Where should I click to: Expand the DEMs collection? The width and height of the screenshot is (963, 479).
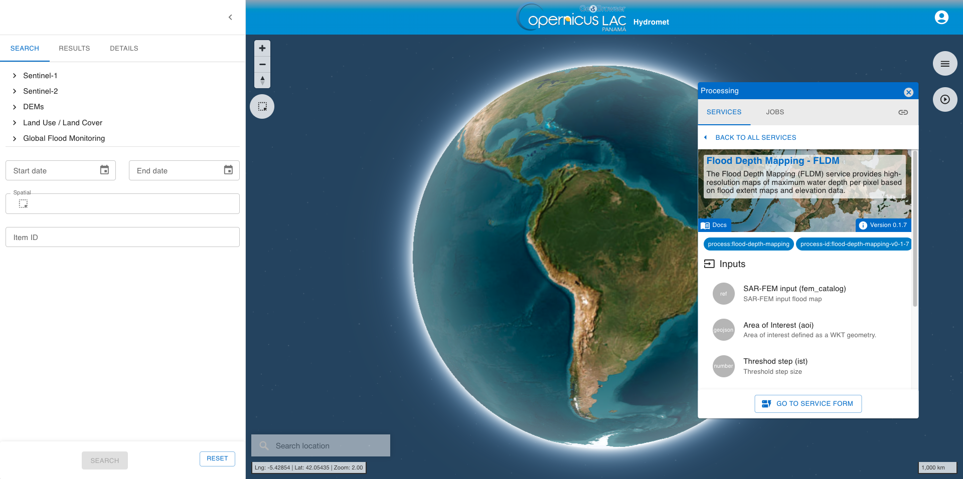click(x=15, y=107)
